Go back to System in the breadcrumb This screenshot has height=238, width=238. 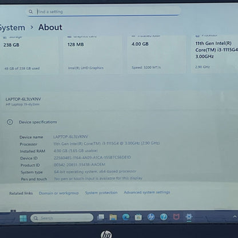click(x=12, y=28)
